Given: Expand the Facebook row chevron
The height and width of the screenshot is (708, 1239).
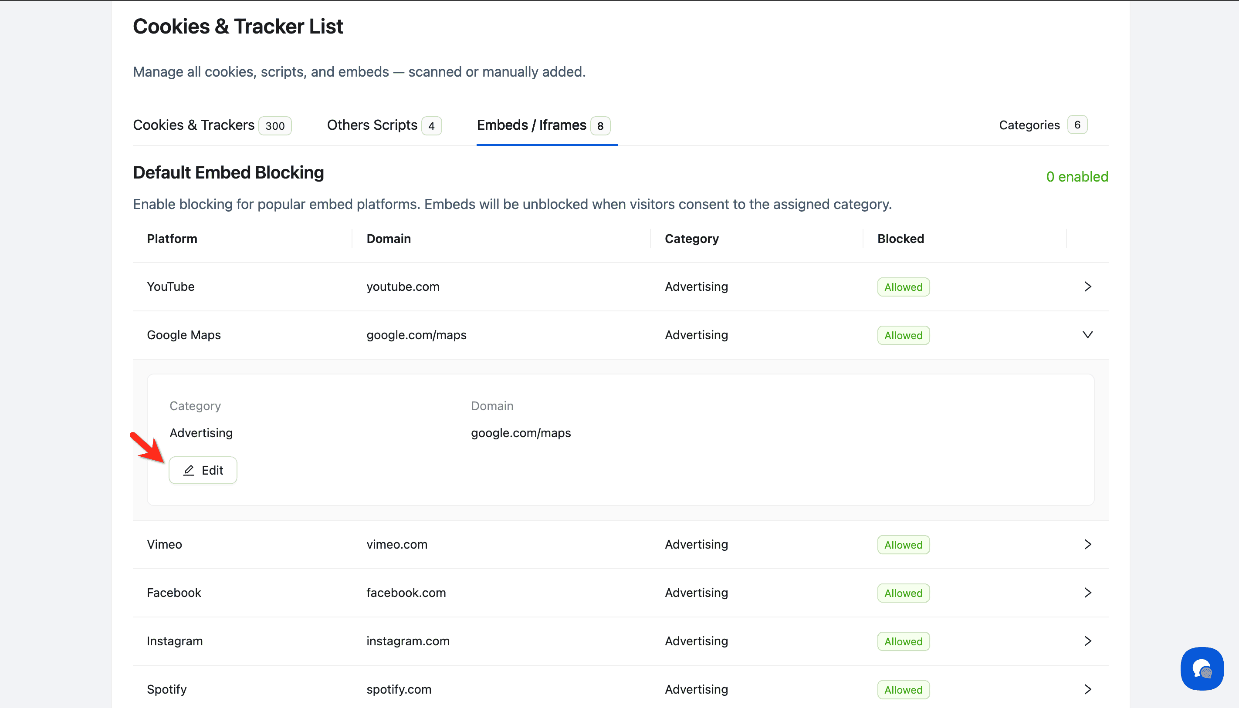Looking at the screenshot, I should [1088, 593].
